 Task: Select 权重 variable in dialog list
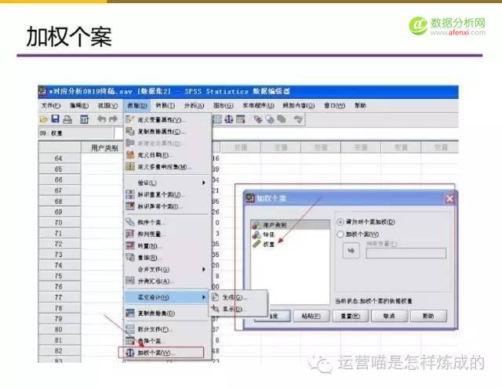click(x=290, y=244)
